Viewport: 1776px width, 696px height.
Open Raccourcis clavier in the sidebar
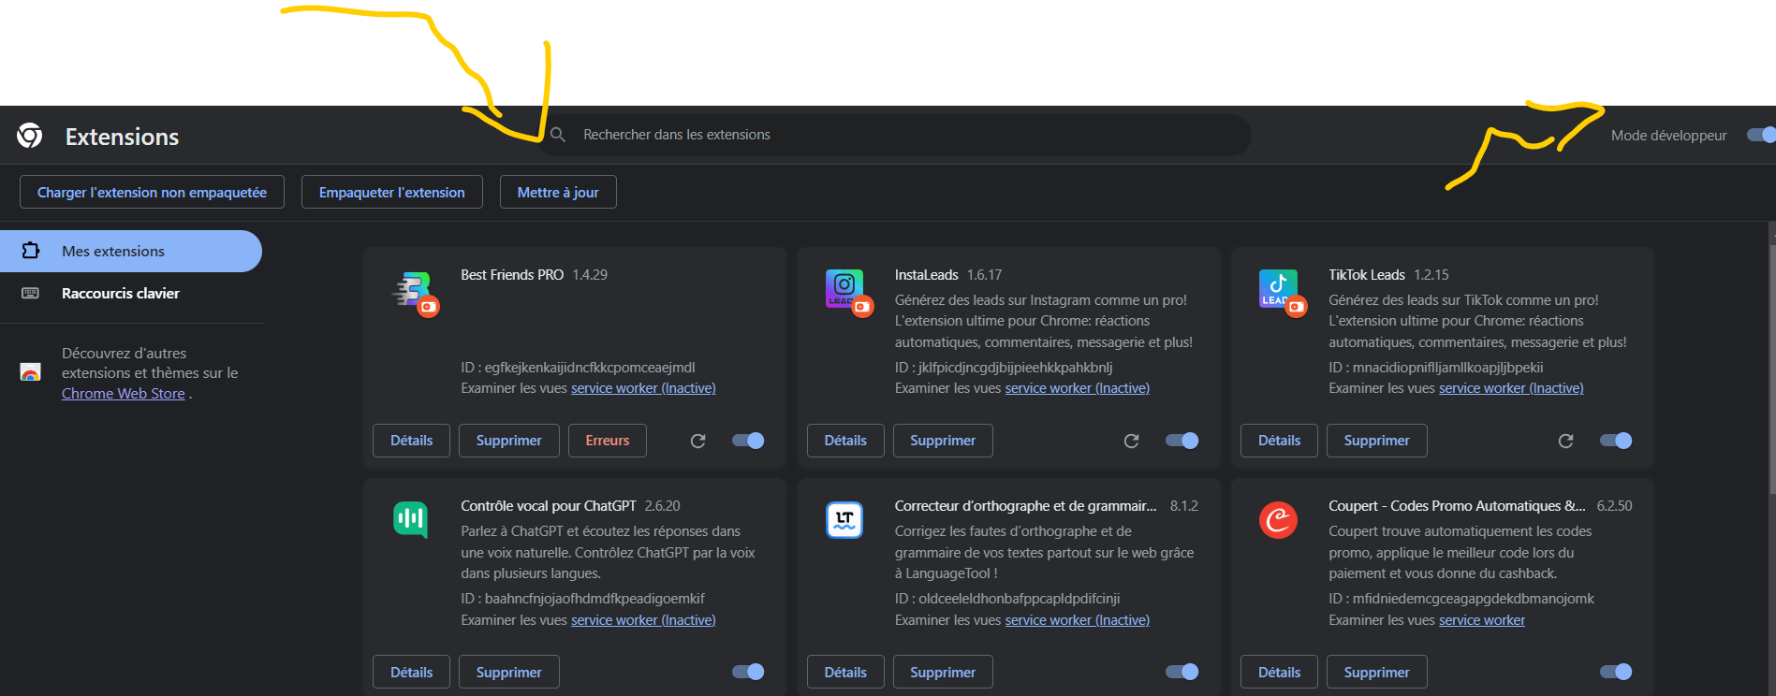131,293
